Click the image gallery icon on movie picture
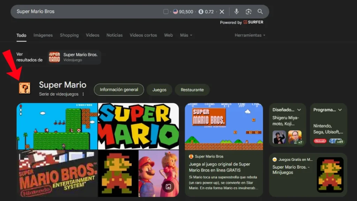This screenshot has height=201, width=357. (x=168, y=187)
